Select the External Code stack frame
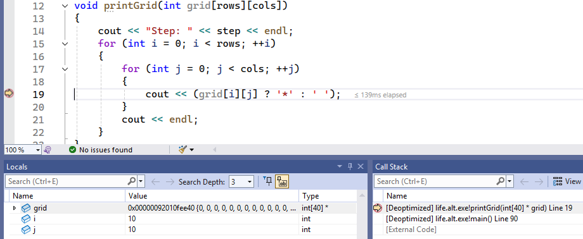This screenshot has width=583, height=239. 411,230
